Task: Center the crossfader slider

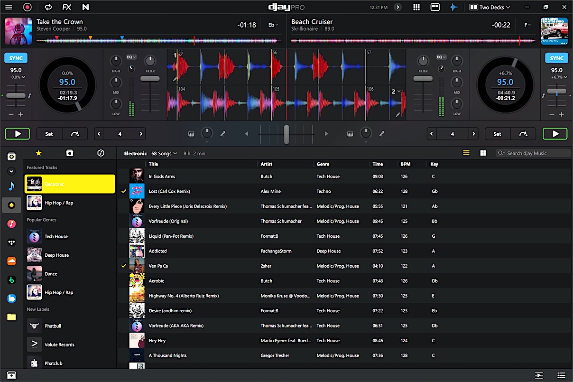Action: tap(286, 134)
